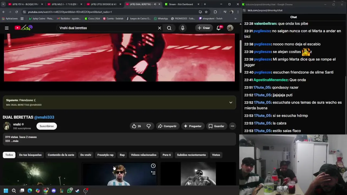Open OBS Studio from the taskbar

[x=85, y=191]
